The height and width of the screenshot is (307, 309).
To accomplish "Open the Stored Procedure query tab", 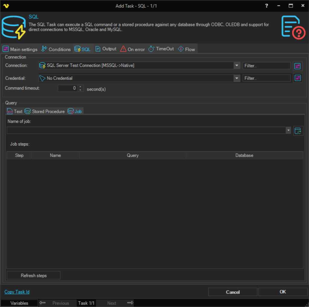I will coord(45,111).
